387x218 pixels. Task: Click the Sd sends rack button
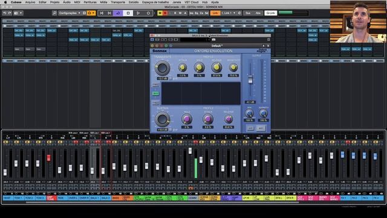(x=206, y=13)
